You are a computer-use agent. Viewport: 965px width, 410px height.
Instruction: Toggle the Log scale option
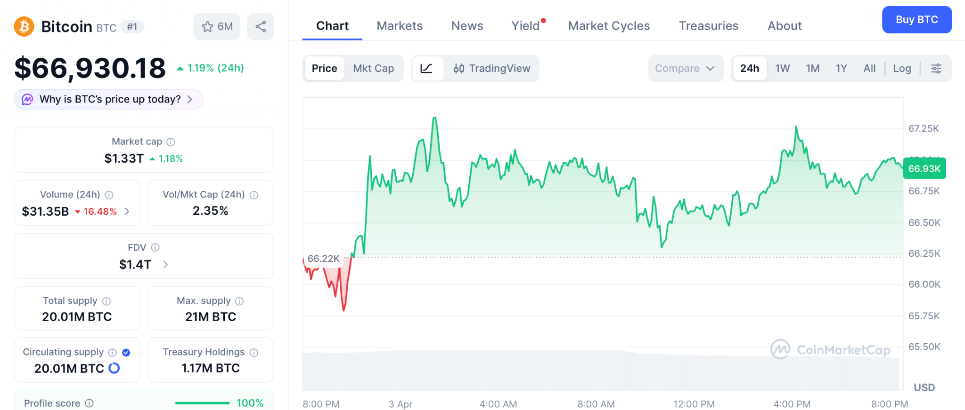click(x=902, y=69)
